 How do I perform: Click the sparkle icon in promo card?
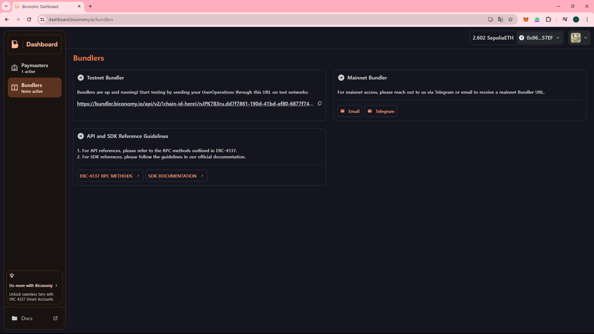pyautogui.click(x=12, y=275)
